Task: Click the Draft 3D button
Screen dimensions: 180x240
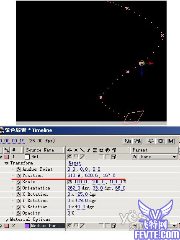Action: click(137, 141)
